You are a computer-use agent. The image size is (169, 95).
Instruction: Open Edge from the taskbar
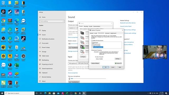tap(45, 93)
